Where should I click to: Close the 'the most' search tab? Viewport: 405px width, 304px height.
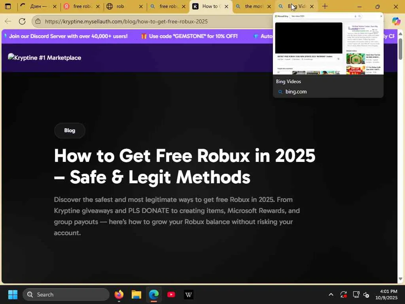pyautogui.click(x=269, y=7)
